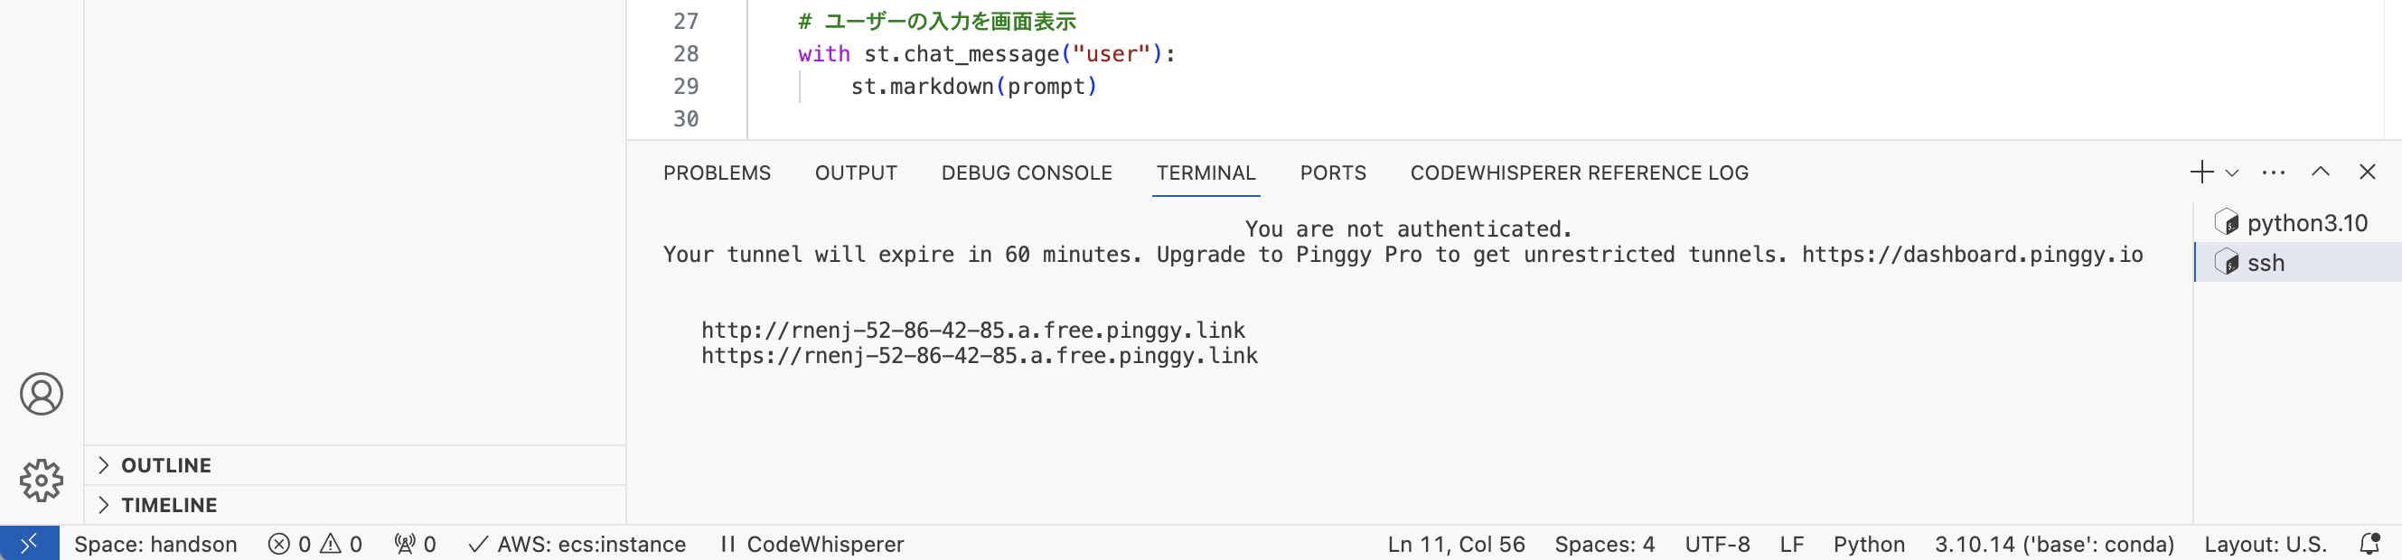
Task: Open the terminal profile dropdown arrow
Action: click(x=2230, y=173)
